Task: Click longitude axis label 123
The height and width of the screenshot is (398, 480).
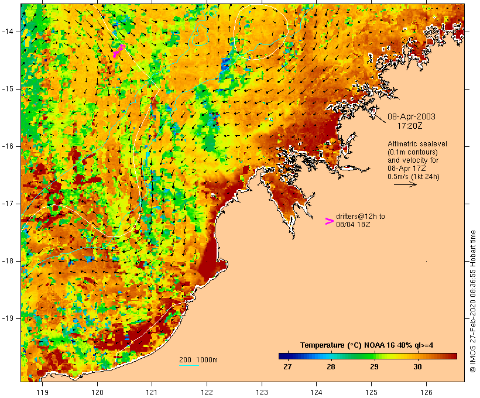Action: pos(262,392)
